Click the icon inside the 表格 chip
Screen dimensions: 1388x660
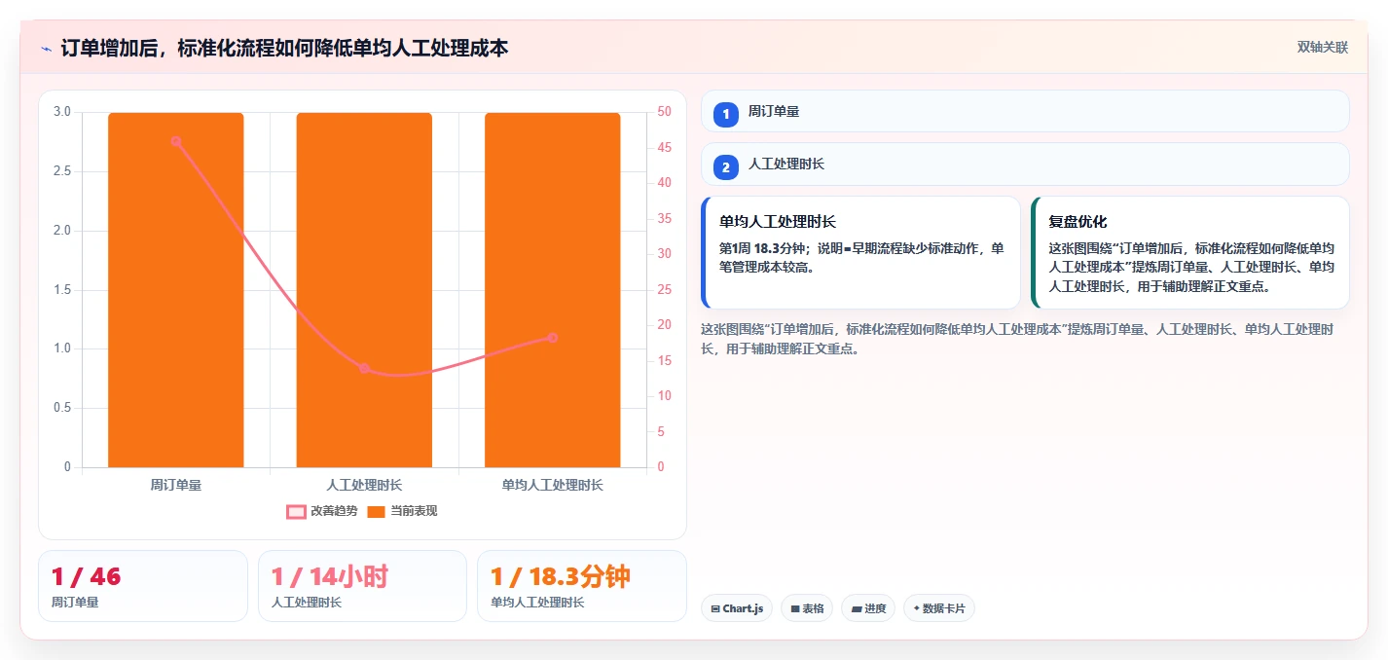(x=795, y=608)
